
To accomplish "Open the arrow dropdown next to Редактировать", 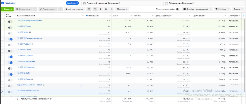I will 60,9.
